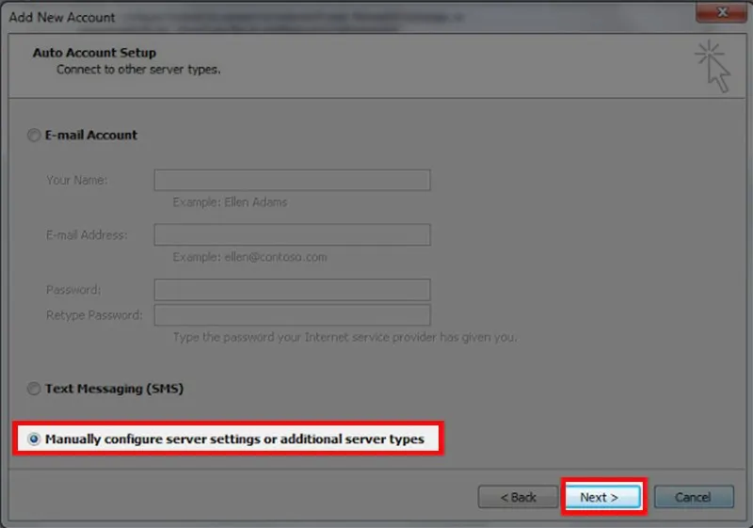Select Manually configure server settings radio button
Viewport: 753px width, 528px height.
(x=35, y=440)
